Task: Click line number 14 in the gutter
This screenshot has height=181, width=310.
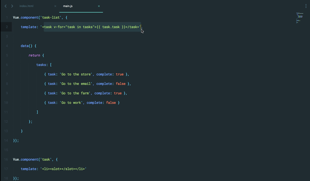Action: point(6,140)
